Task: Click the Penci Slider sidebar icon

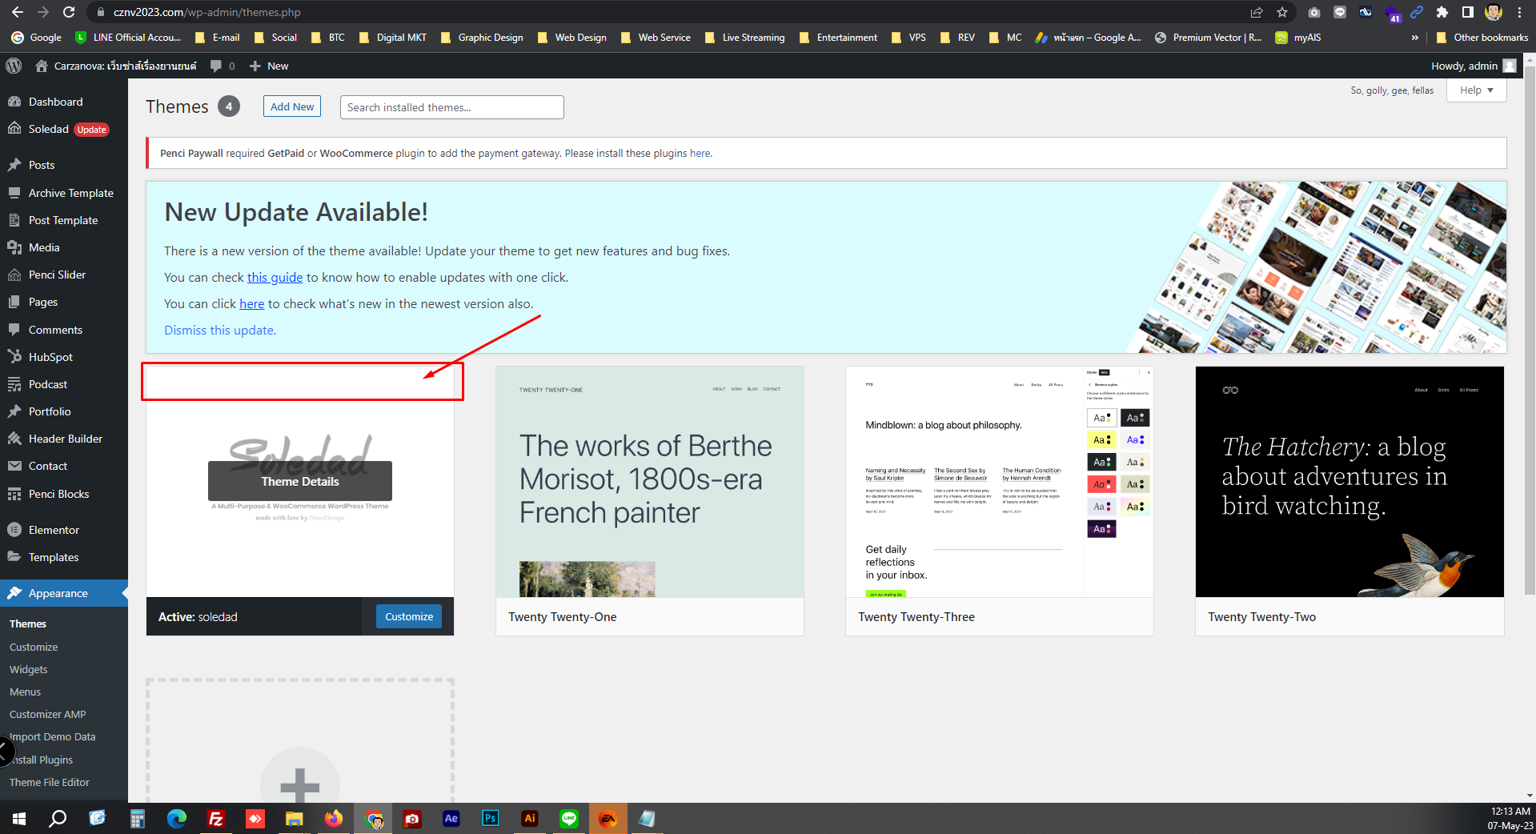Action: pos(14,275)
